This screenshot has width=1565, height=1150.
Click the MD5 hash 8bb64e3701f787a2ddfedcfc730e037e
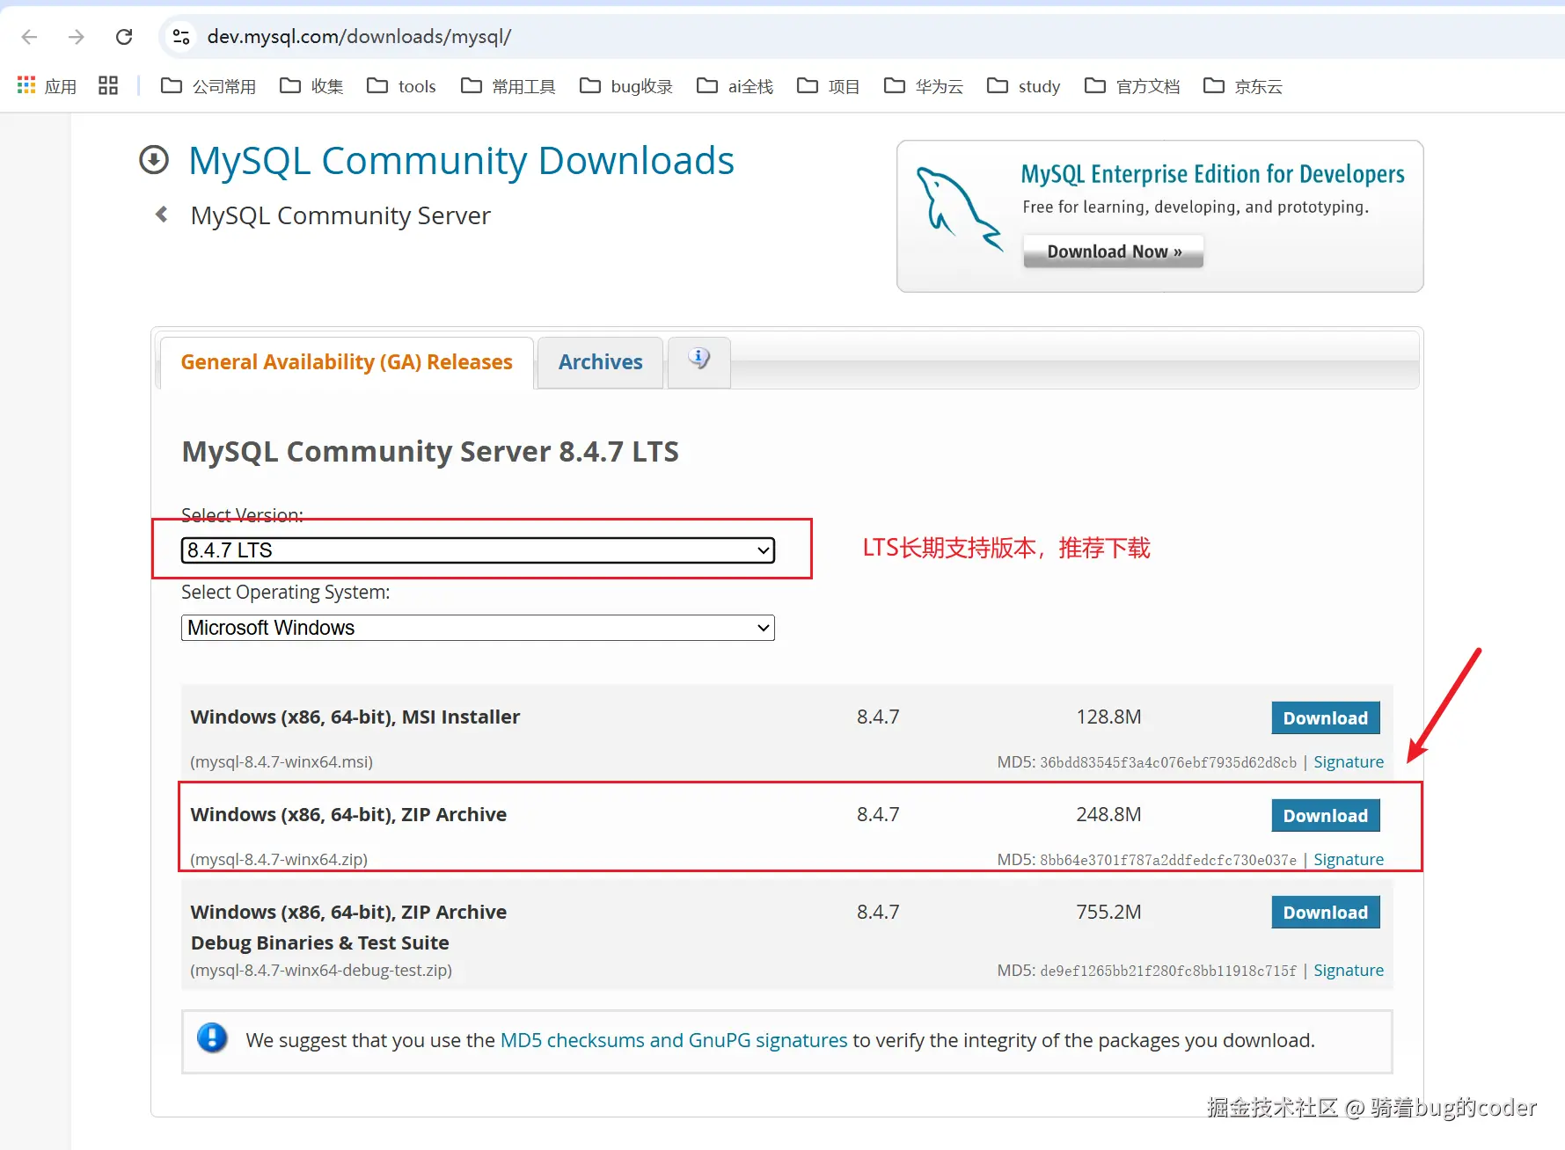[1168, 861]
